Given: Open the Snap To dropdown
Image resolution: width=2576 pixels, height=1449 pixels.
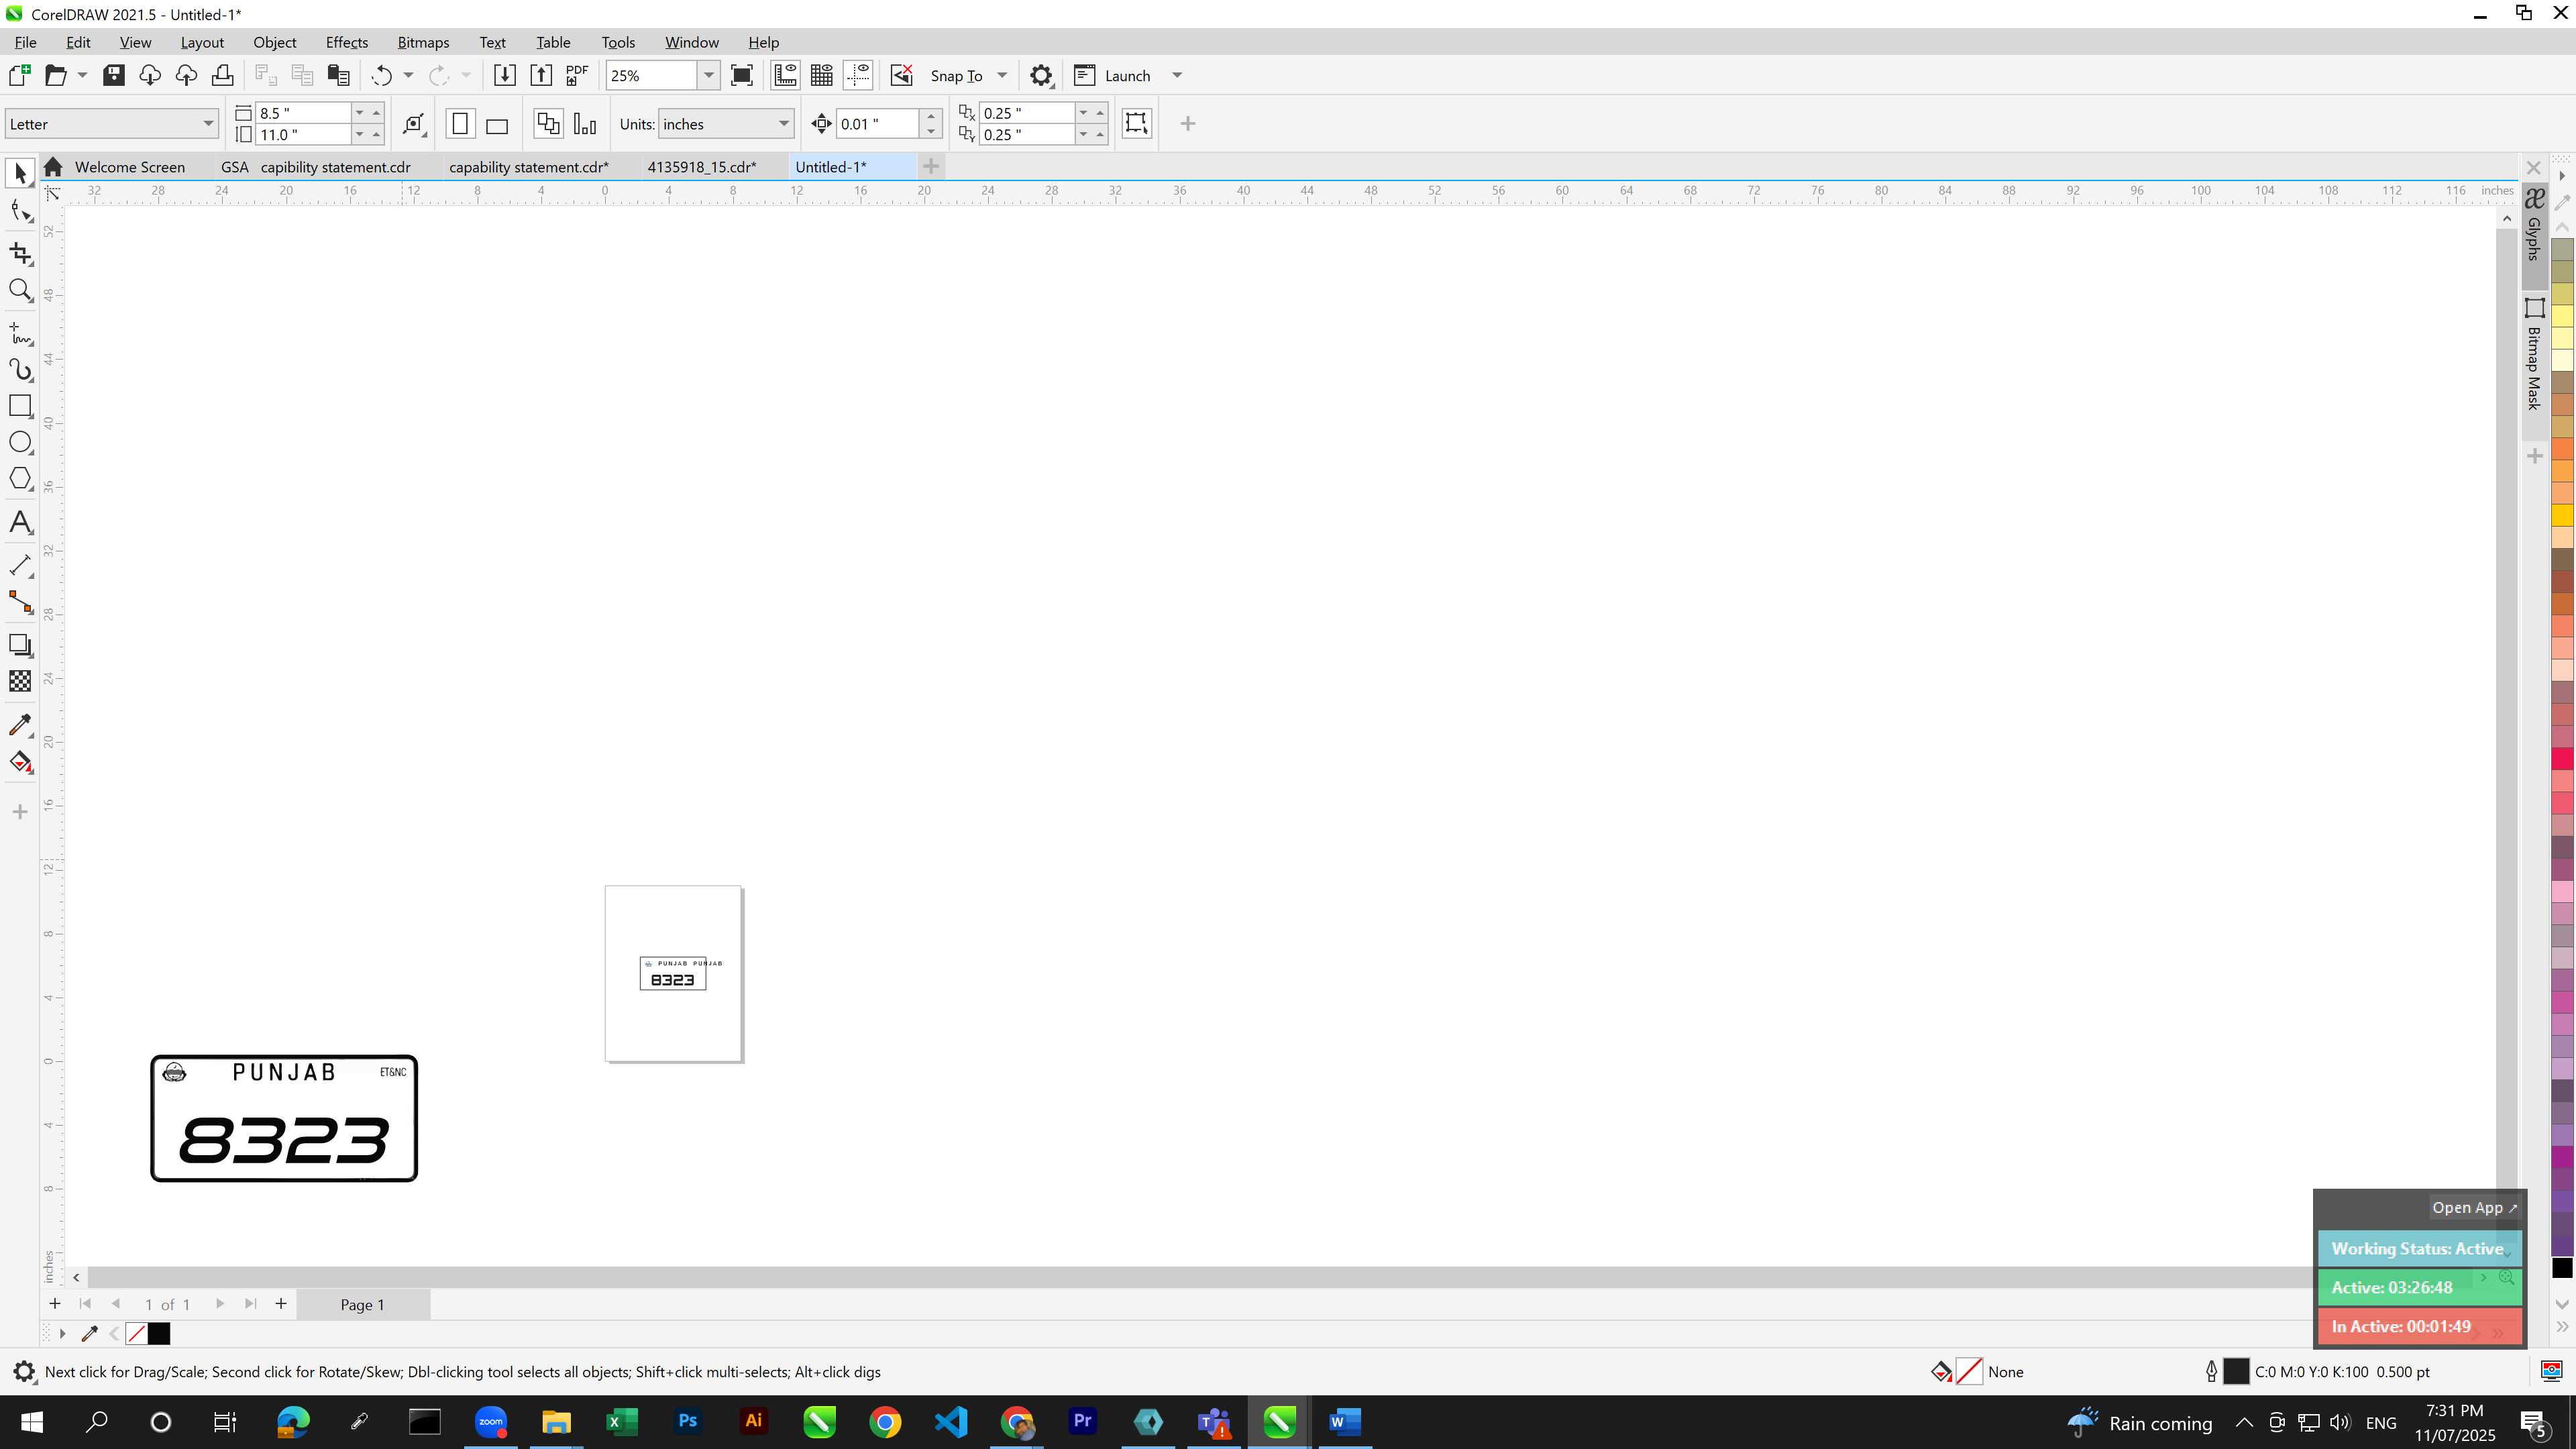Looking at the screenshot, I should pos(1002,75).
